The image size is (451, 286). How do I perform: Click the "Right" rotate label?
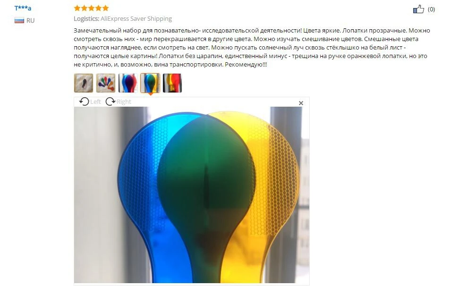point(124,102)
